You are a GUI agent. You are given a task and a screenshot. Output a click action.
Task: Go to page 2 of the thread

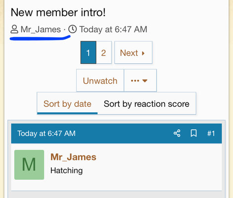pyautogui.click(x=104, y=52)
